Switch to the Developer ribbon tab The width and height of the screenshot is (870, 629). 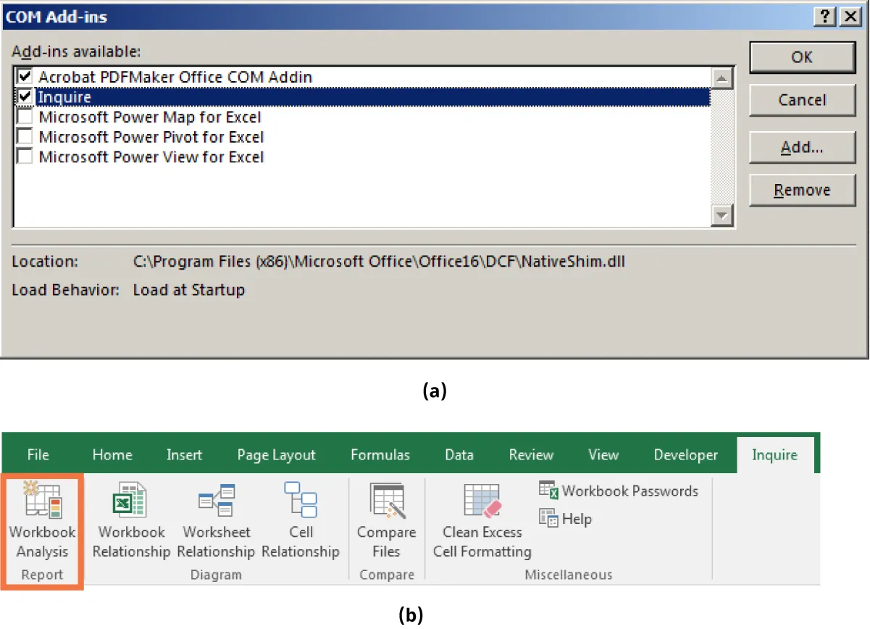tap(685, 454)
